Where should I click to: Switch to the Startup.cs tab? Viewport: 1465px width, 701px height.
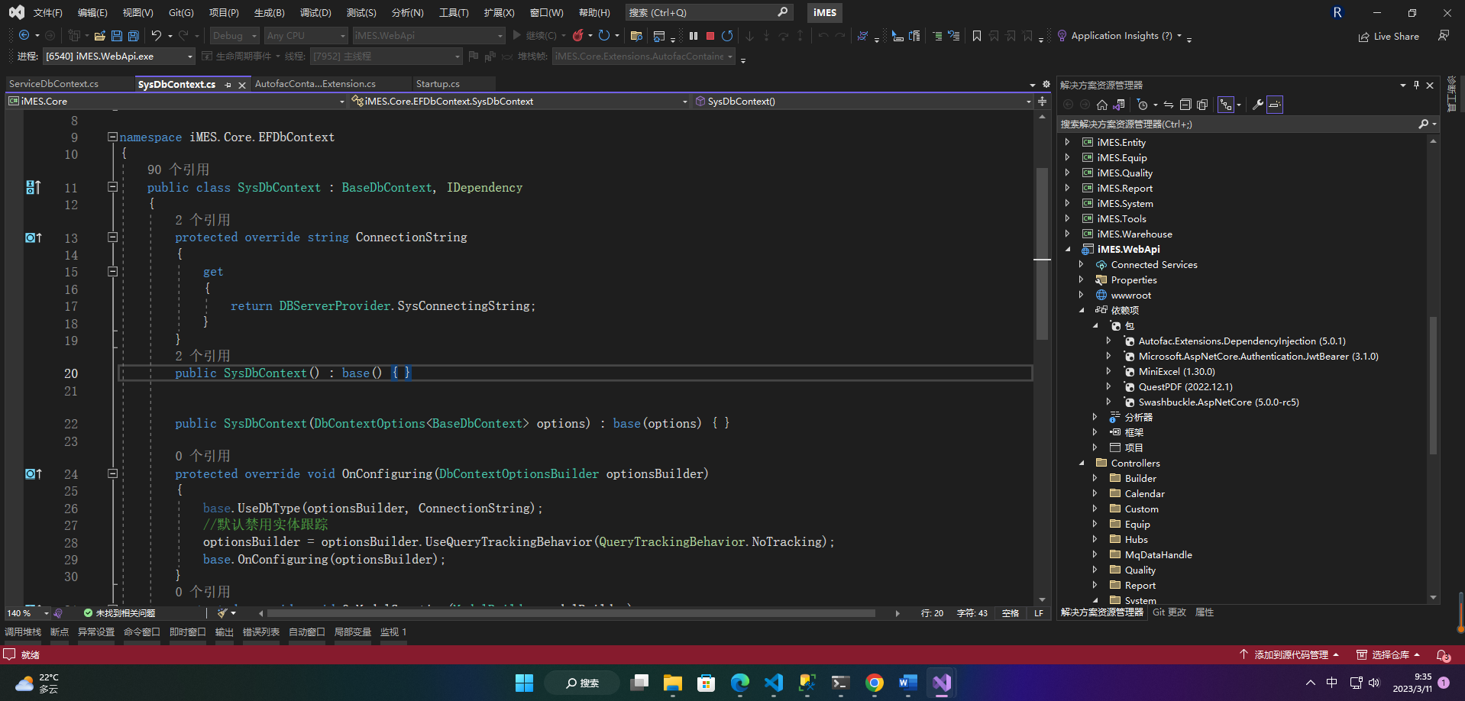tap(438, 84)
